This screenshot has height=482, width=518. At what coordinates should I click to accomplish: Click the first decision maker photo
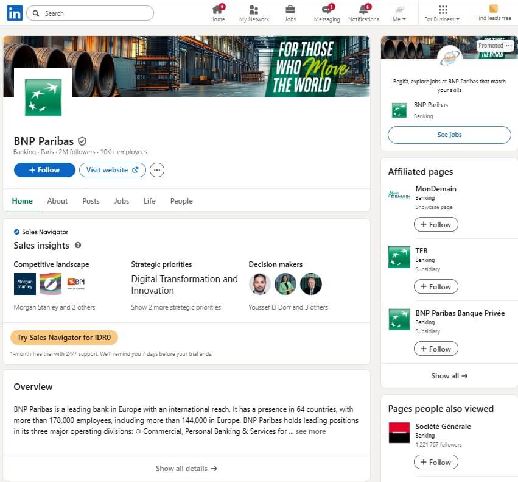point(260,284)
